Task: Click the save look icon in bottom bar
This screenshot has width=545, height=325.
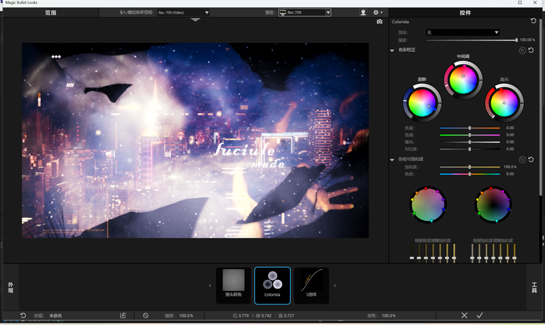Action: 123,315
